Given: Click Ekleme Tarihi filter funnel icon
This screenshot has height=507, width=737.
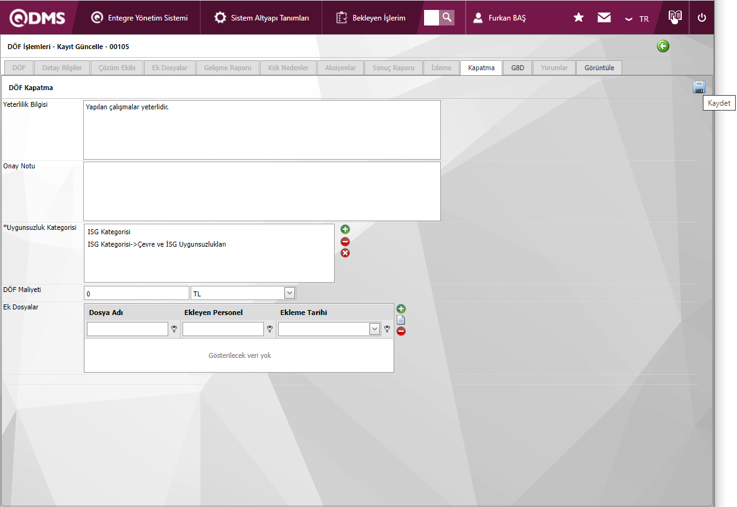Looking at the screenshot, I should click(x=387, y=329).
